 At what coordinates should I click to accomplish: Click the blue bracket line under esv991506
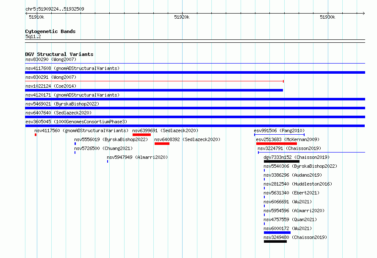280,135
